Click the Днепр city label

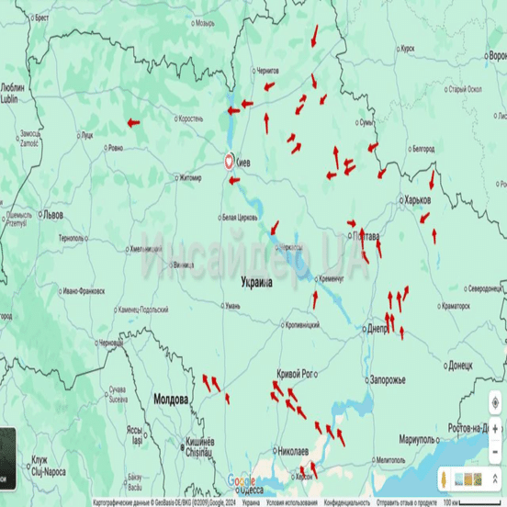tap(377, 329)
